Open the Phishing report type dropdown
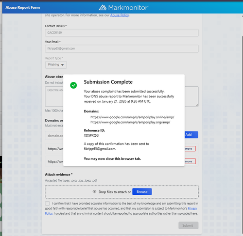 pos(56,65)
